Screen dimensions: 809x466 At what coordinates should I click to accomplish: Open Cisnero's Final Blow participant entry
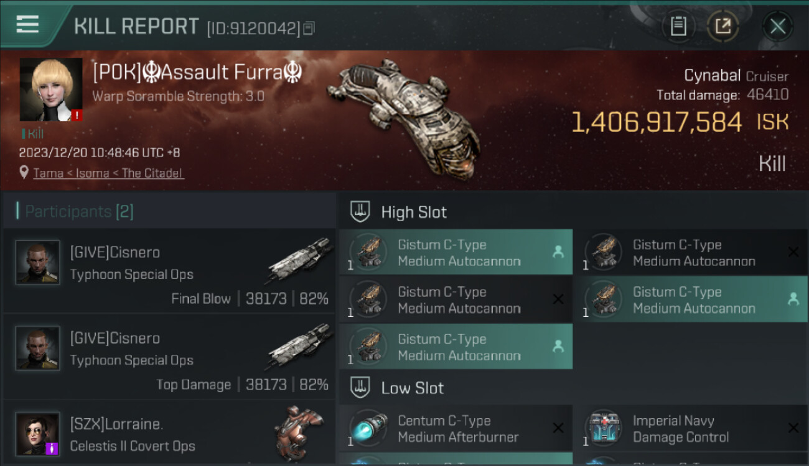(169, 271)
